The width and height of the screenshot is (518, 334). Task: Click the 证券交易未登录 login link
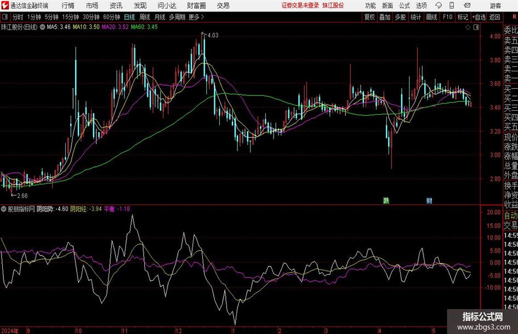(300, 5)
